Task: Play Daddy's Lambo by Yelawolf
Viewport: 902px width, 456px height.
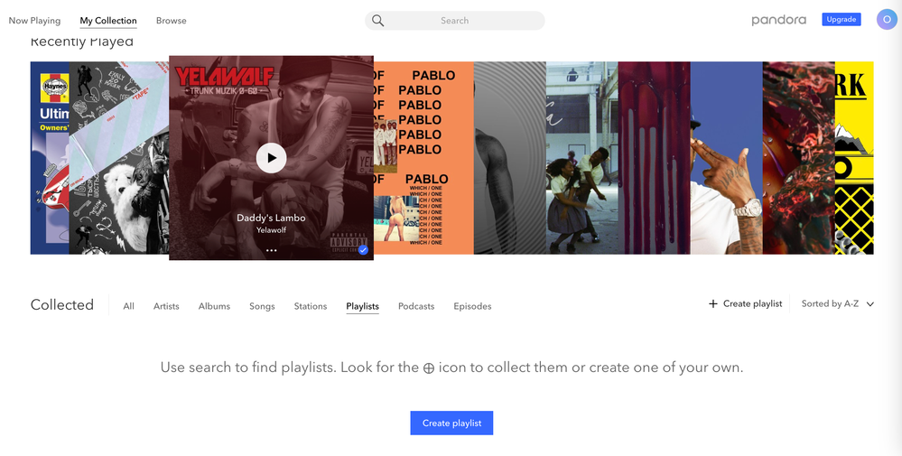Action: point(271,158)
